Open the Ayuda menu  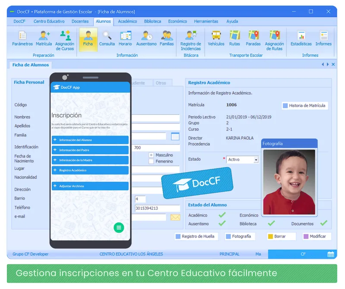click(x=232, y=21)
